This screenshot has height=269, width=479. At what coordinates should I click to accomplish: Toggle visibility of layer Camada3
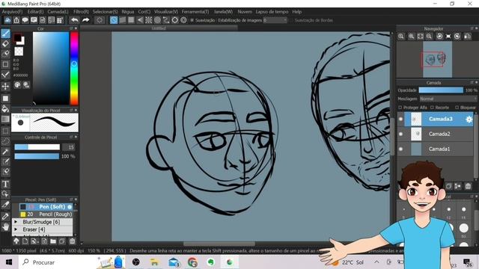pyautogui.click(x=401, y=119)
